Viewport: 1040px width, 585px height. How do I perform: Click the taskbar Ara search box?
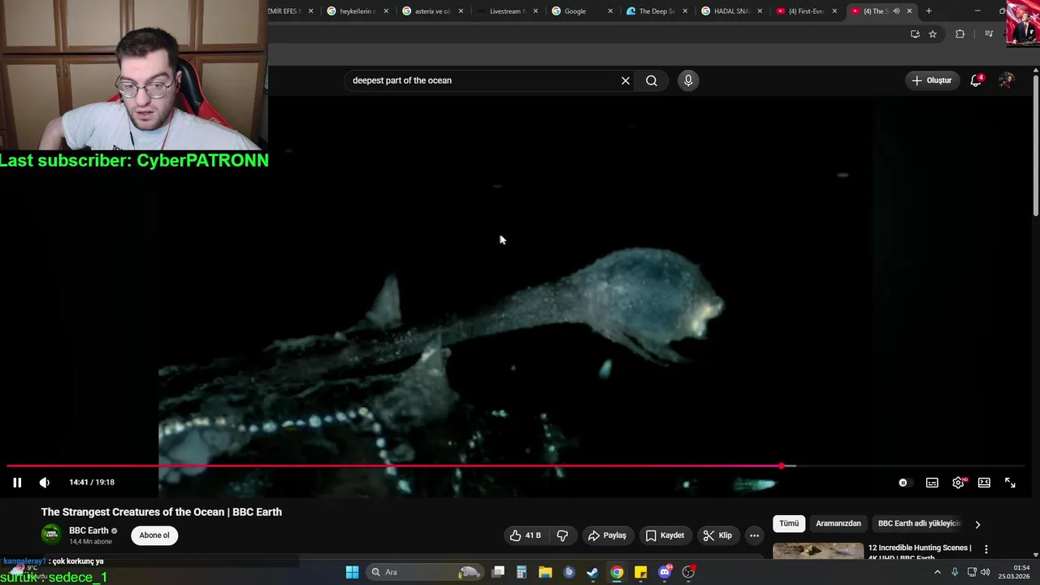click(425, 572)
